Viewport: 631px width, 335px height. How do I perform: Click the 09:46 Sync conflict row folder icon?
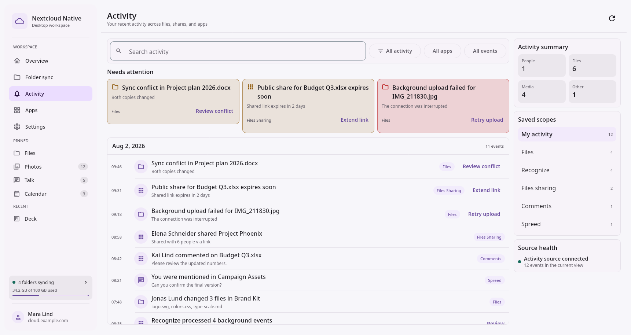pos(141,167)
